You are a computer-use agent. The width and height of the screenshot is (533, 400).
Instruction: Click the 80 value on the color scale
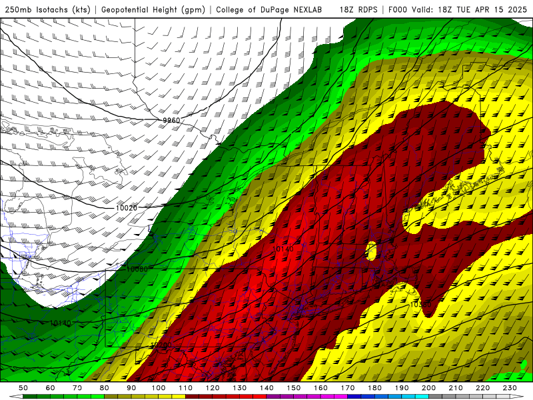[x=105, y=388]
